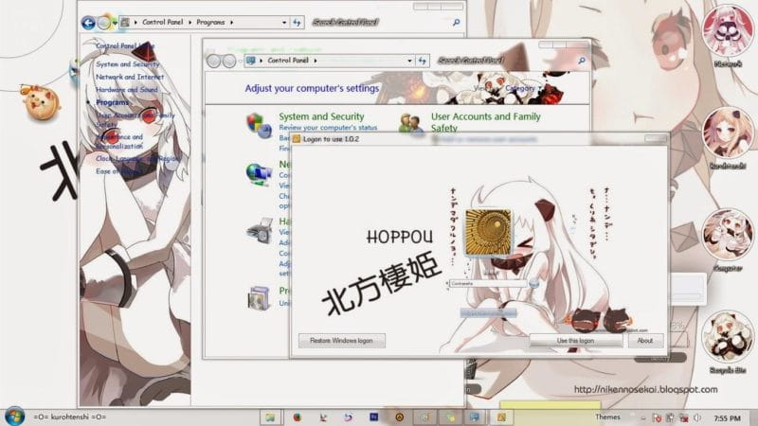758x426 pixels.
Task: Select Programs in the left sidebar
Action: 112,102
